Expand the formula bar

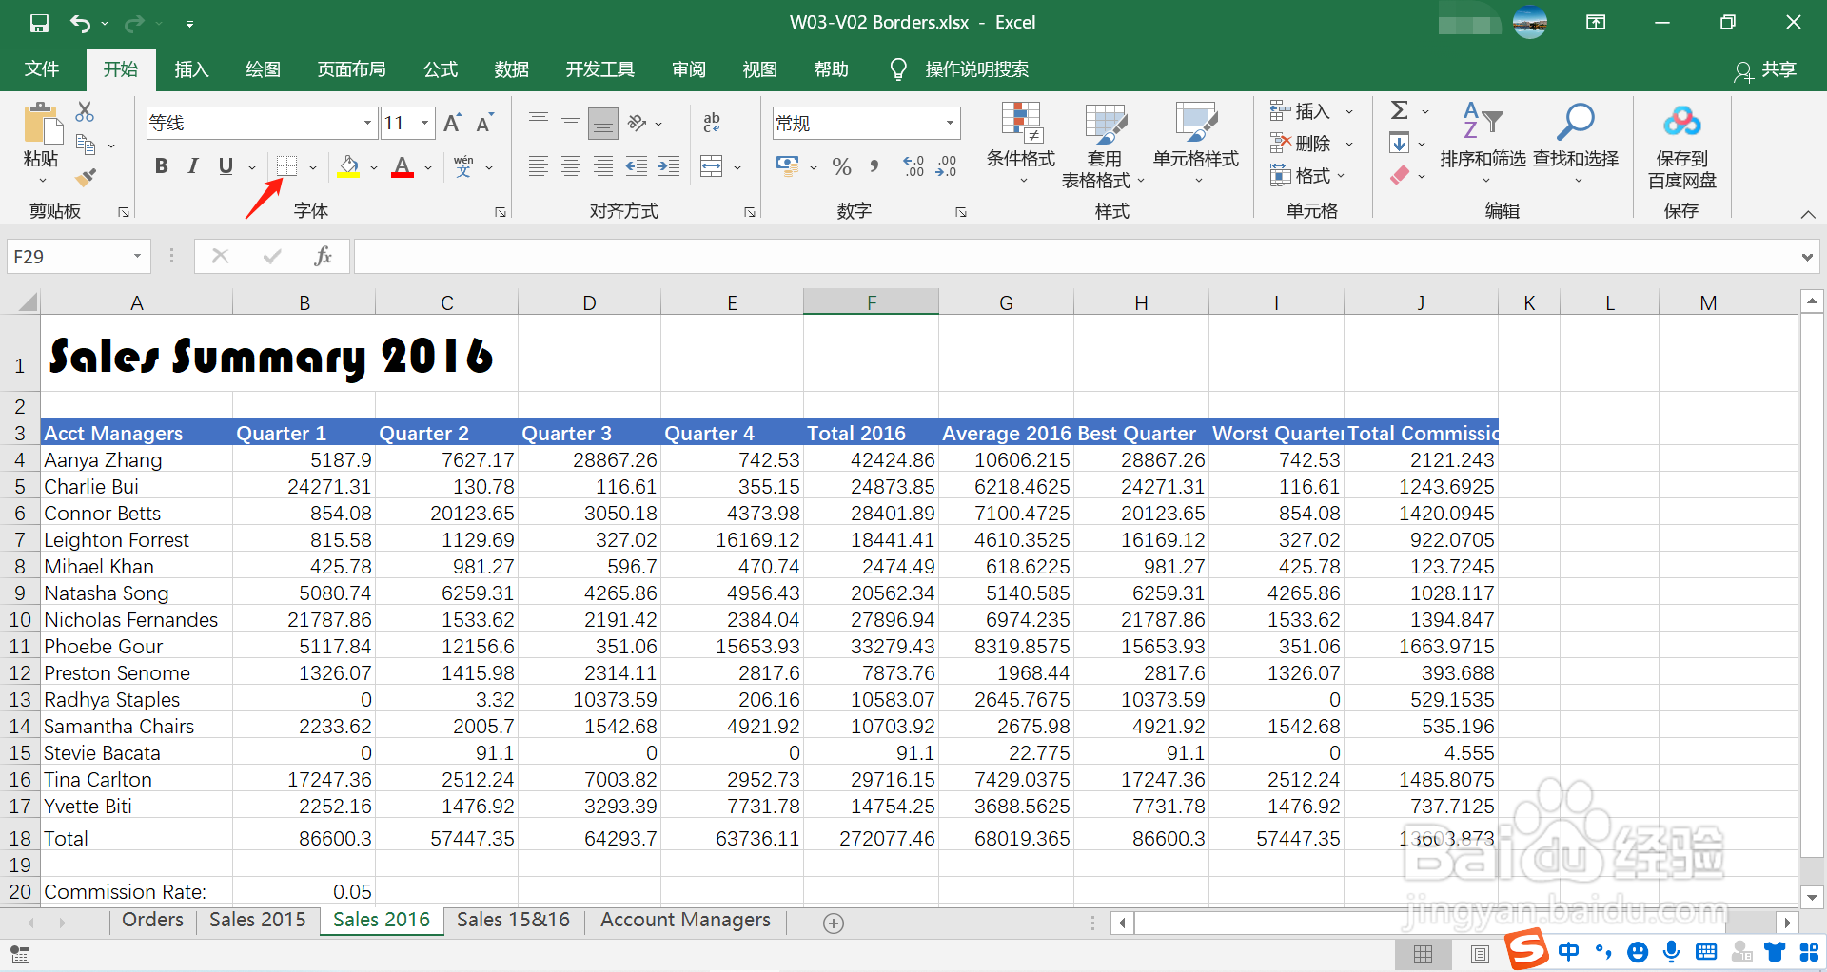(1807, 257)
